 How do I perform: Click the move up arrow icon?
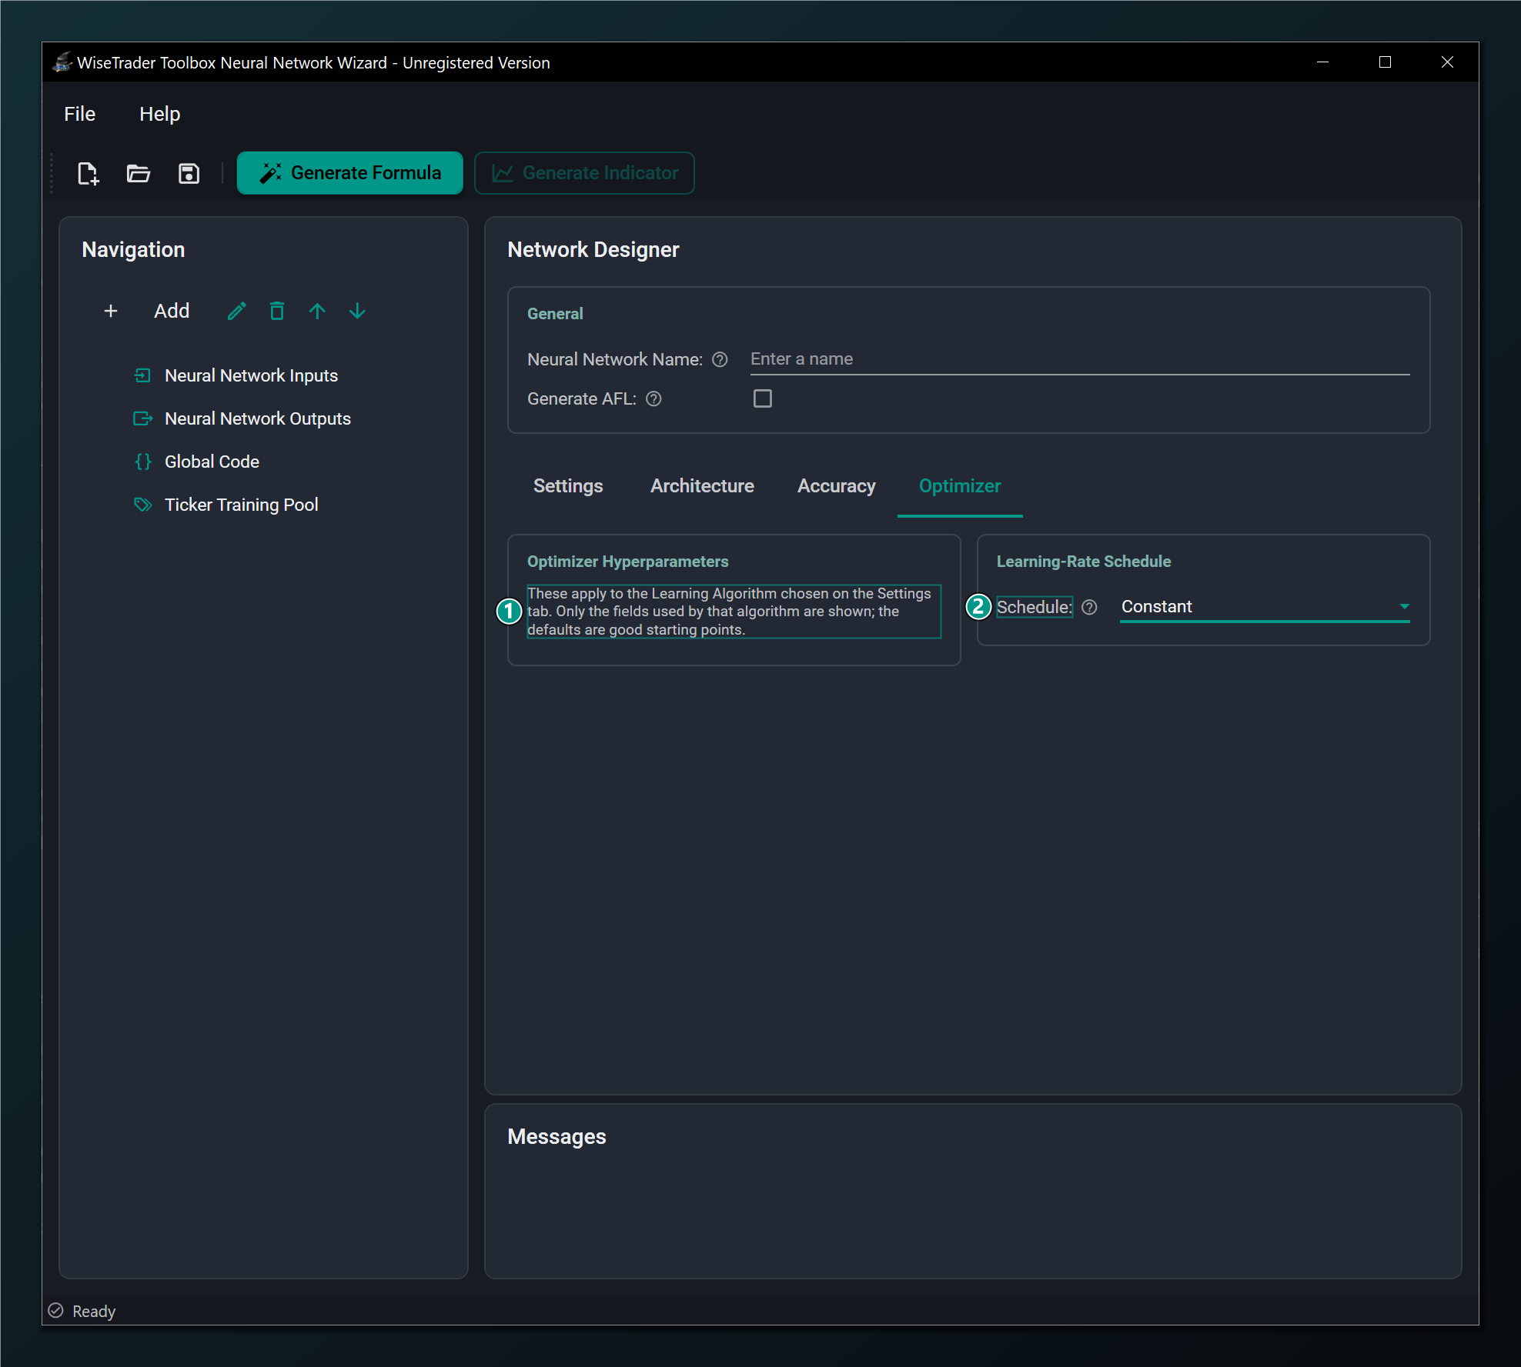[317, 311]
